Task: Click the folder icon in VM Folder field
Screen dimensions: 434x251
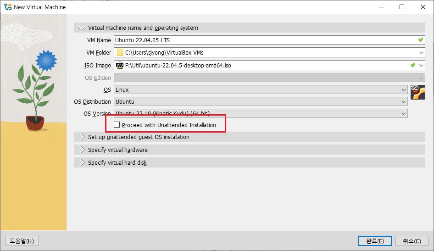Action: tap(120, 53)
